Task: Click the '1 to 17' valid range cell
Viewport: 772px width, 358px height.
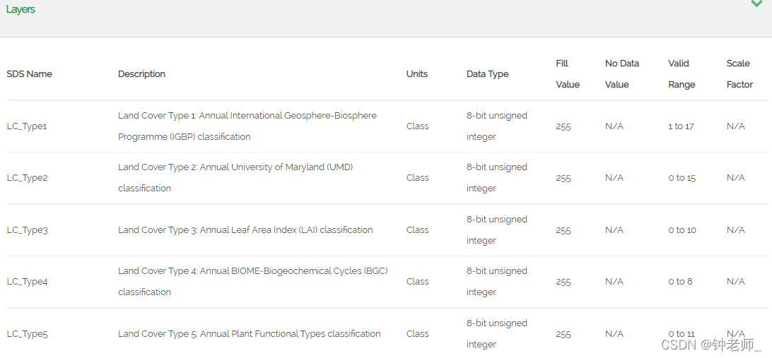Action: click(x=681, y=126)
